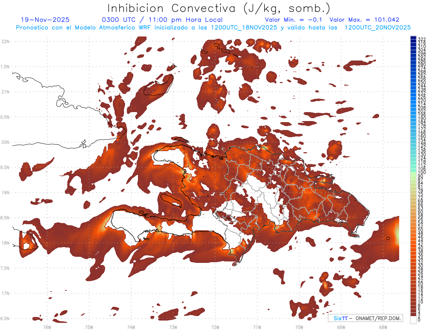The width and height of the screenshot is (430, 332).
Task: Select the date '19-Nov-2025'
Action: [45, 20]
